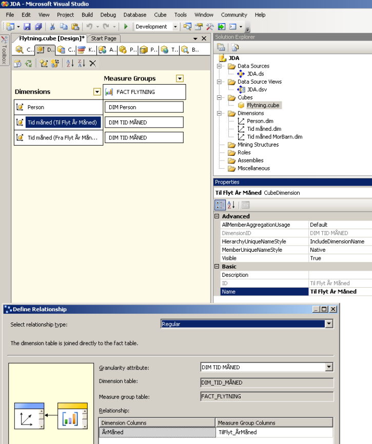Switch to the KPIs designer tab
Viewport: 372px width, 444px height.
point(87,50)
